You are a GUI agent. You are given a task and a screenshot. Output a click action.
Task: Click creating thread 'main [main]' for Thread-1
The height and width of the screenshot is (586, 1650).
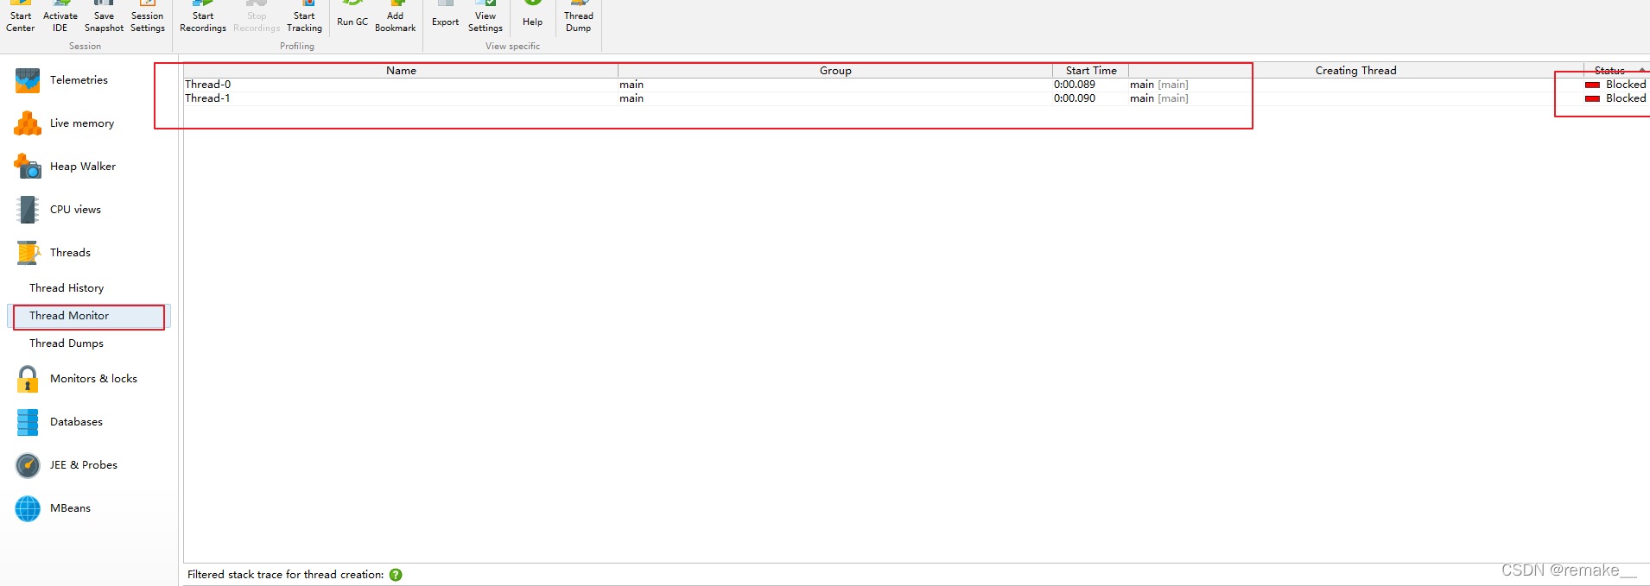(x=1159, y=98)
